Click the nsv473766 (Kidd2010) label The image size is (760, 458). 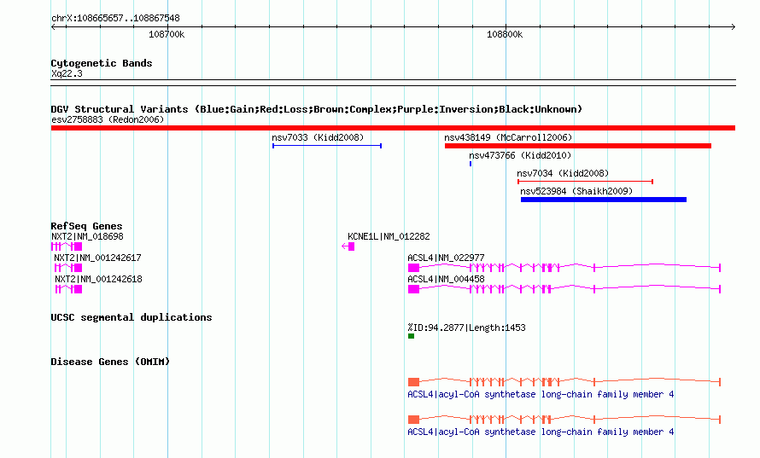[x=520, y=155]
